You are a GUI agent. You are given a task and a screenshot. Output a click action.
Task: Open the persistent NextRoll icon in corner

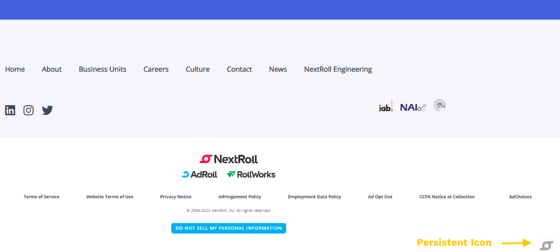(x=546, y=245)
